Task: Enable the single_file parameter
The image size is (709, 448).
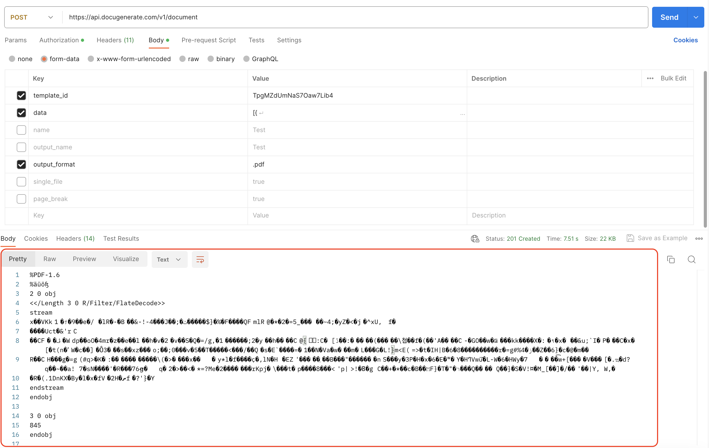Action: (x=21, y=182)
